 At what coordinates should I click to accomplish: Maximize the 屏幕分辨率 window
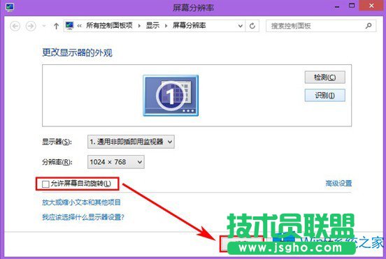(352, 6)
